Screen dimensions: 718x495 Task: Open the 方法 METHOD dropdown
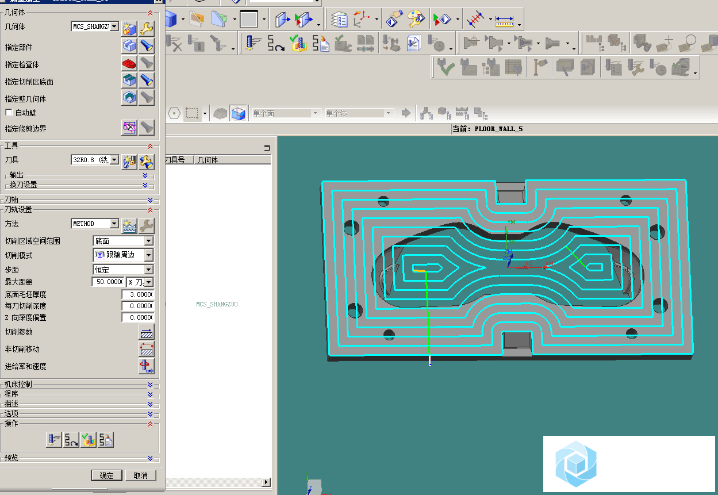pos(114,223)
